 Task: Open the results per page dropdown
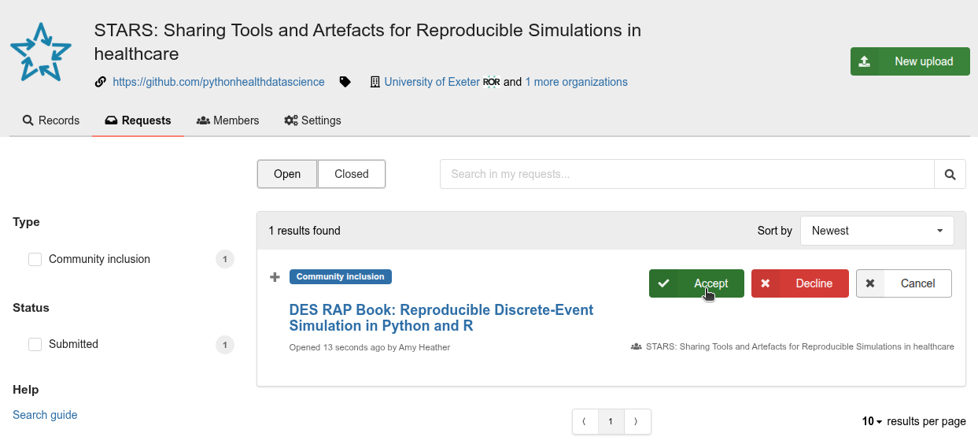point(872,422)
